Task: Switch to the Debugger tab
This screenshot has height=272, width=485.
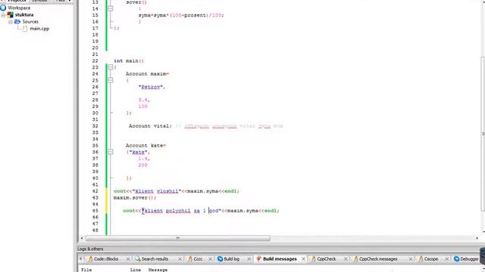Action: click(x=469, y=259)
